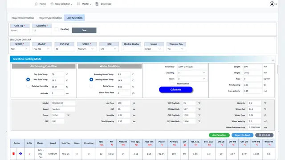Click the green Add Selection button

tap(219, 135)
